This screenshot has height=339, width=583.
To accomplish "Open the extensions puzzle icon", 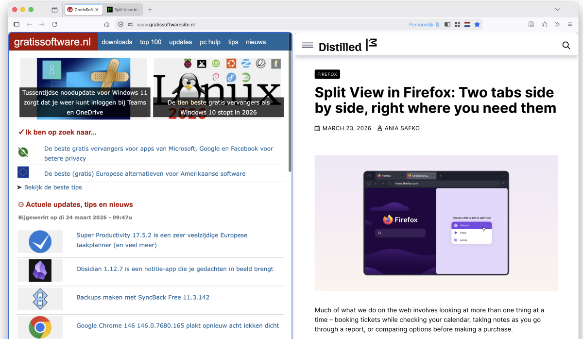I will 545,24.
